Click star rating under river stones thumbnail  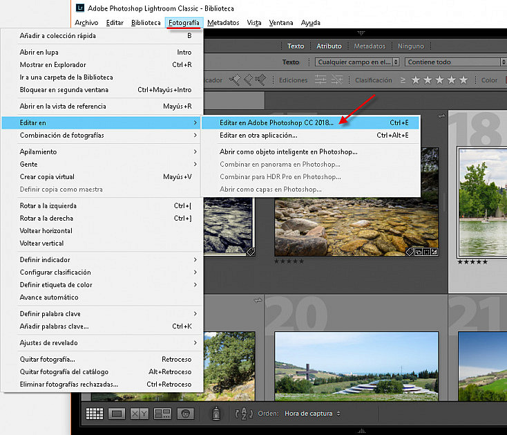coord(289,261)
